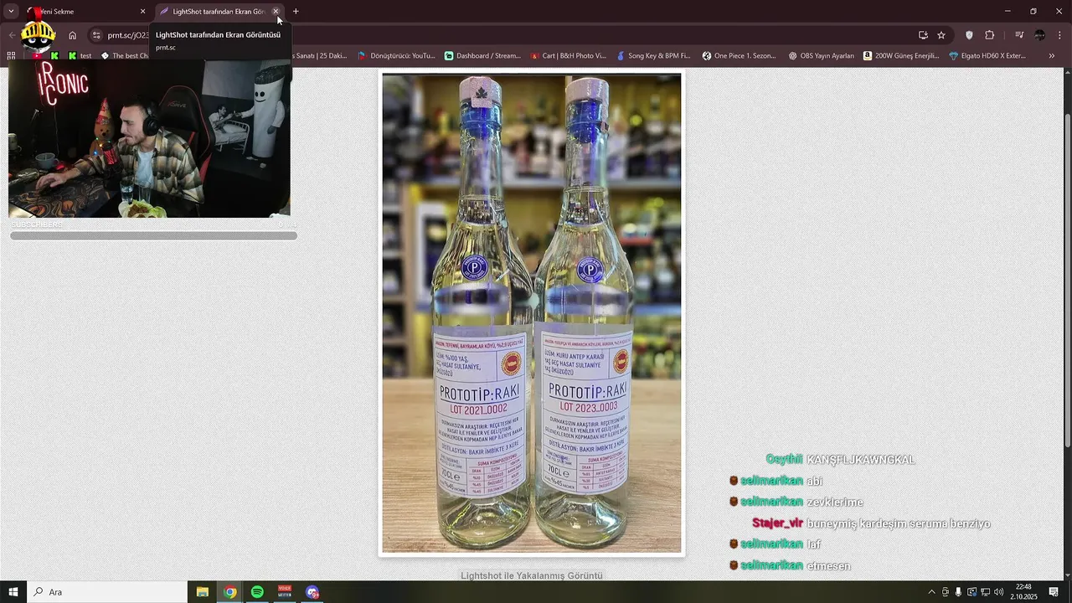This screenshot has width=1072, height=603.
Task: Open 'The best Ch...' bookmark
Action: click(x=124, y=56)
